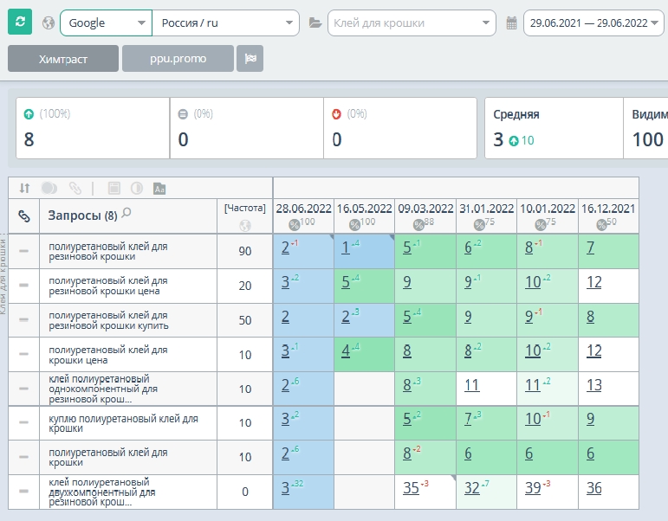The height and width of the screenshot is (521, 668).
Task: Click the 28.06.2022 date column header
Action: pyautogui.click(x=303, y=209)
